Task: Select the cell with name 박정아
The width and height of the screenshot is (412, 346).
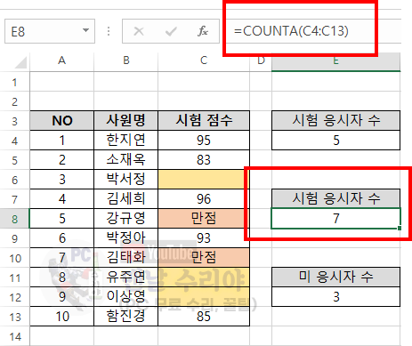Action: click(126, 238)
